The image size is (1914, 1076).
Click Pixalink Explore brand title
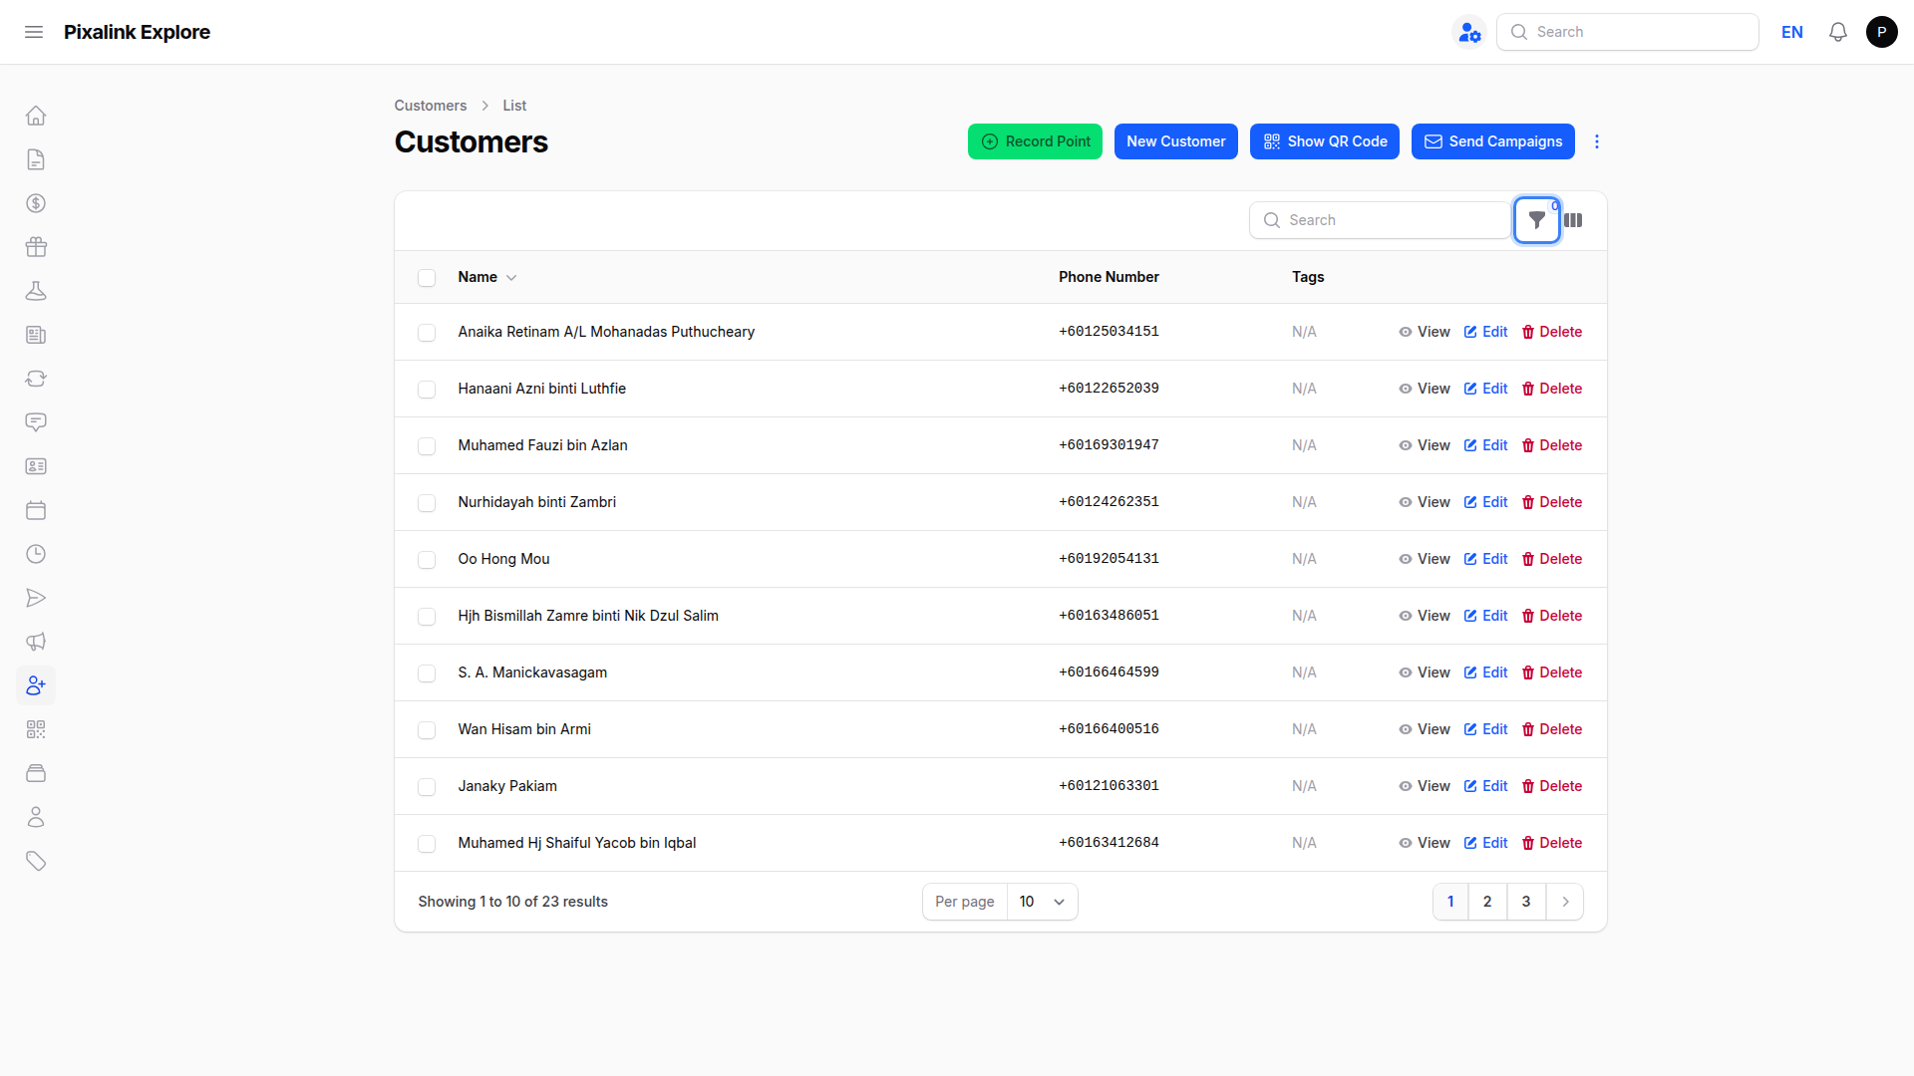137,32
